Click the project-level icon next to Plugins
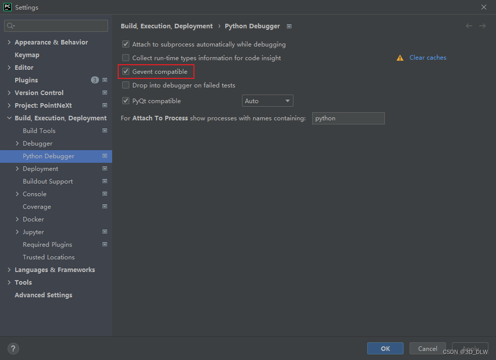This screenshot has height=360, width=496. click(x=105, y=80)
